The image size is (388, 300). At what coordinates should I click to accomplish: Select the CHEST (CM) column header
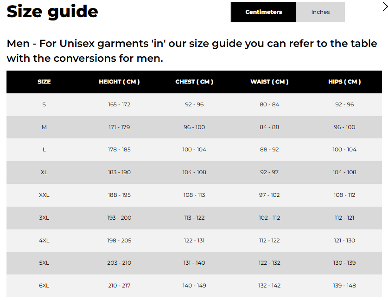(194, 82)
